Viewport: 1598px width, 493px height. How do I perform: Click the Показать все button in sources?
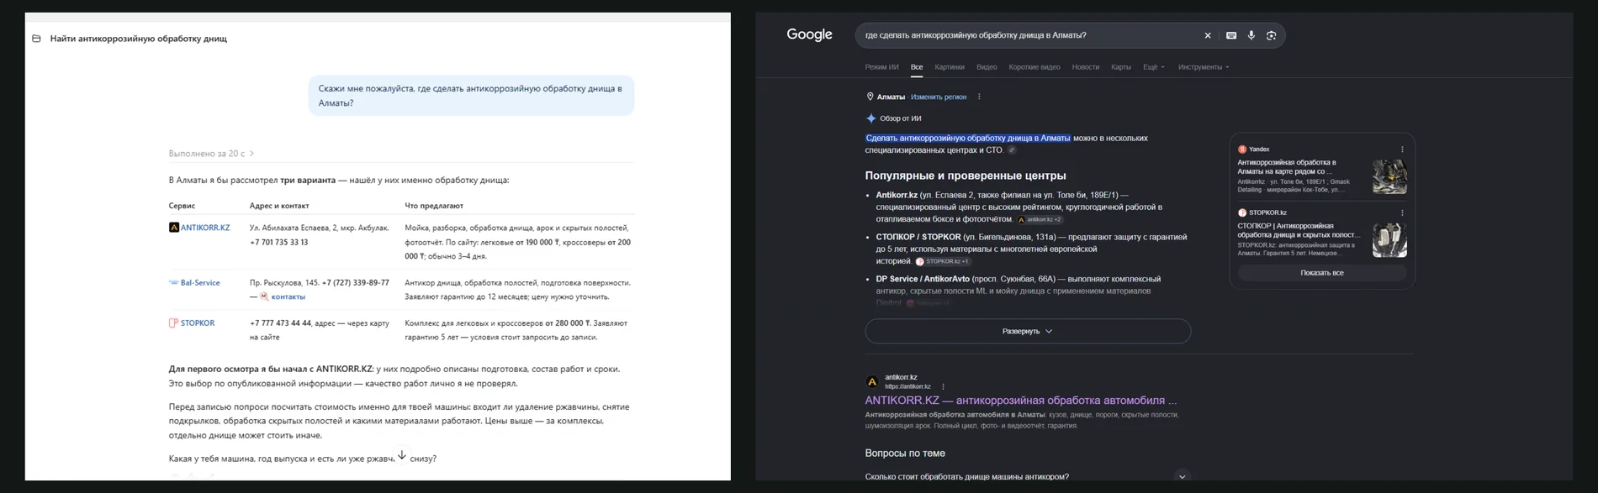click(x=1322, y=273)
